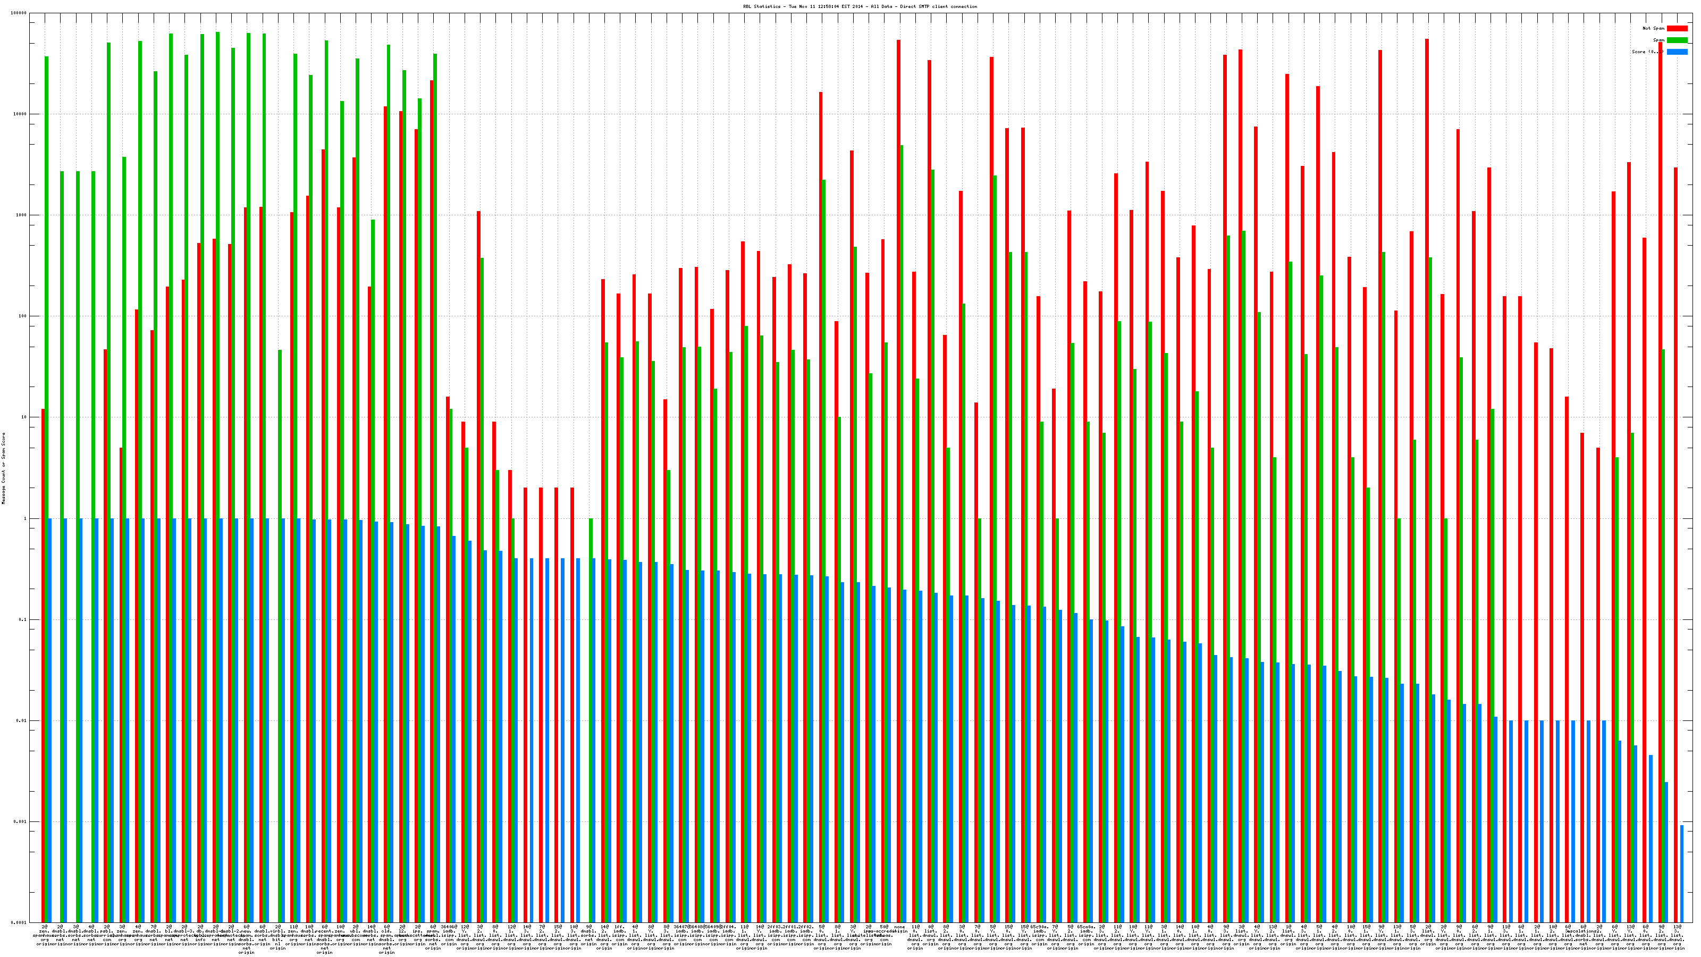Image resolution: width=1701 pixels, height=957 pixels.
Task: Select the "Not Spam" legend label text
Action: (1654, 28)
